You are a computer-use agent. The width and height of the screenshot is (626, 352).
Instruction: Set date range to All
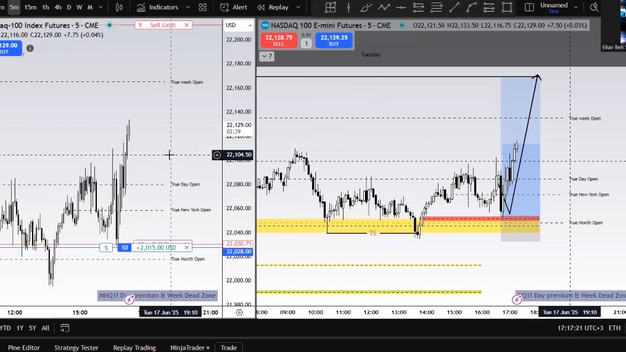46,328
